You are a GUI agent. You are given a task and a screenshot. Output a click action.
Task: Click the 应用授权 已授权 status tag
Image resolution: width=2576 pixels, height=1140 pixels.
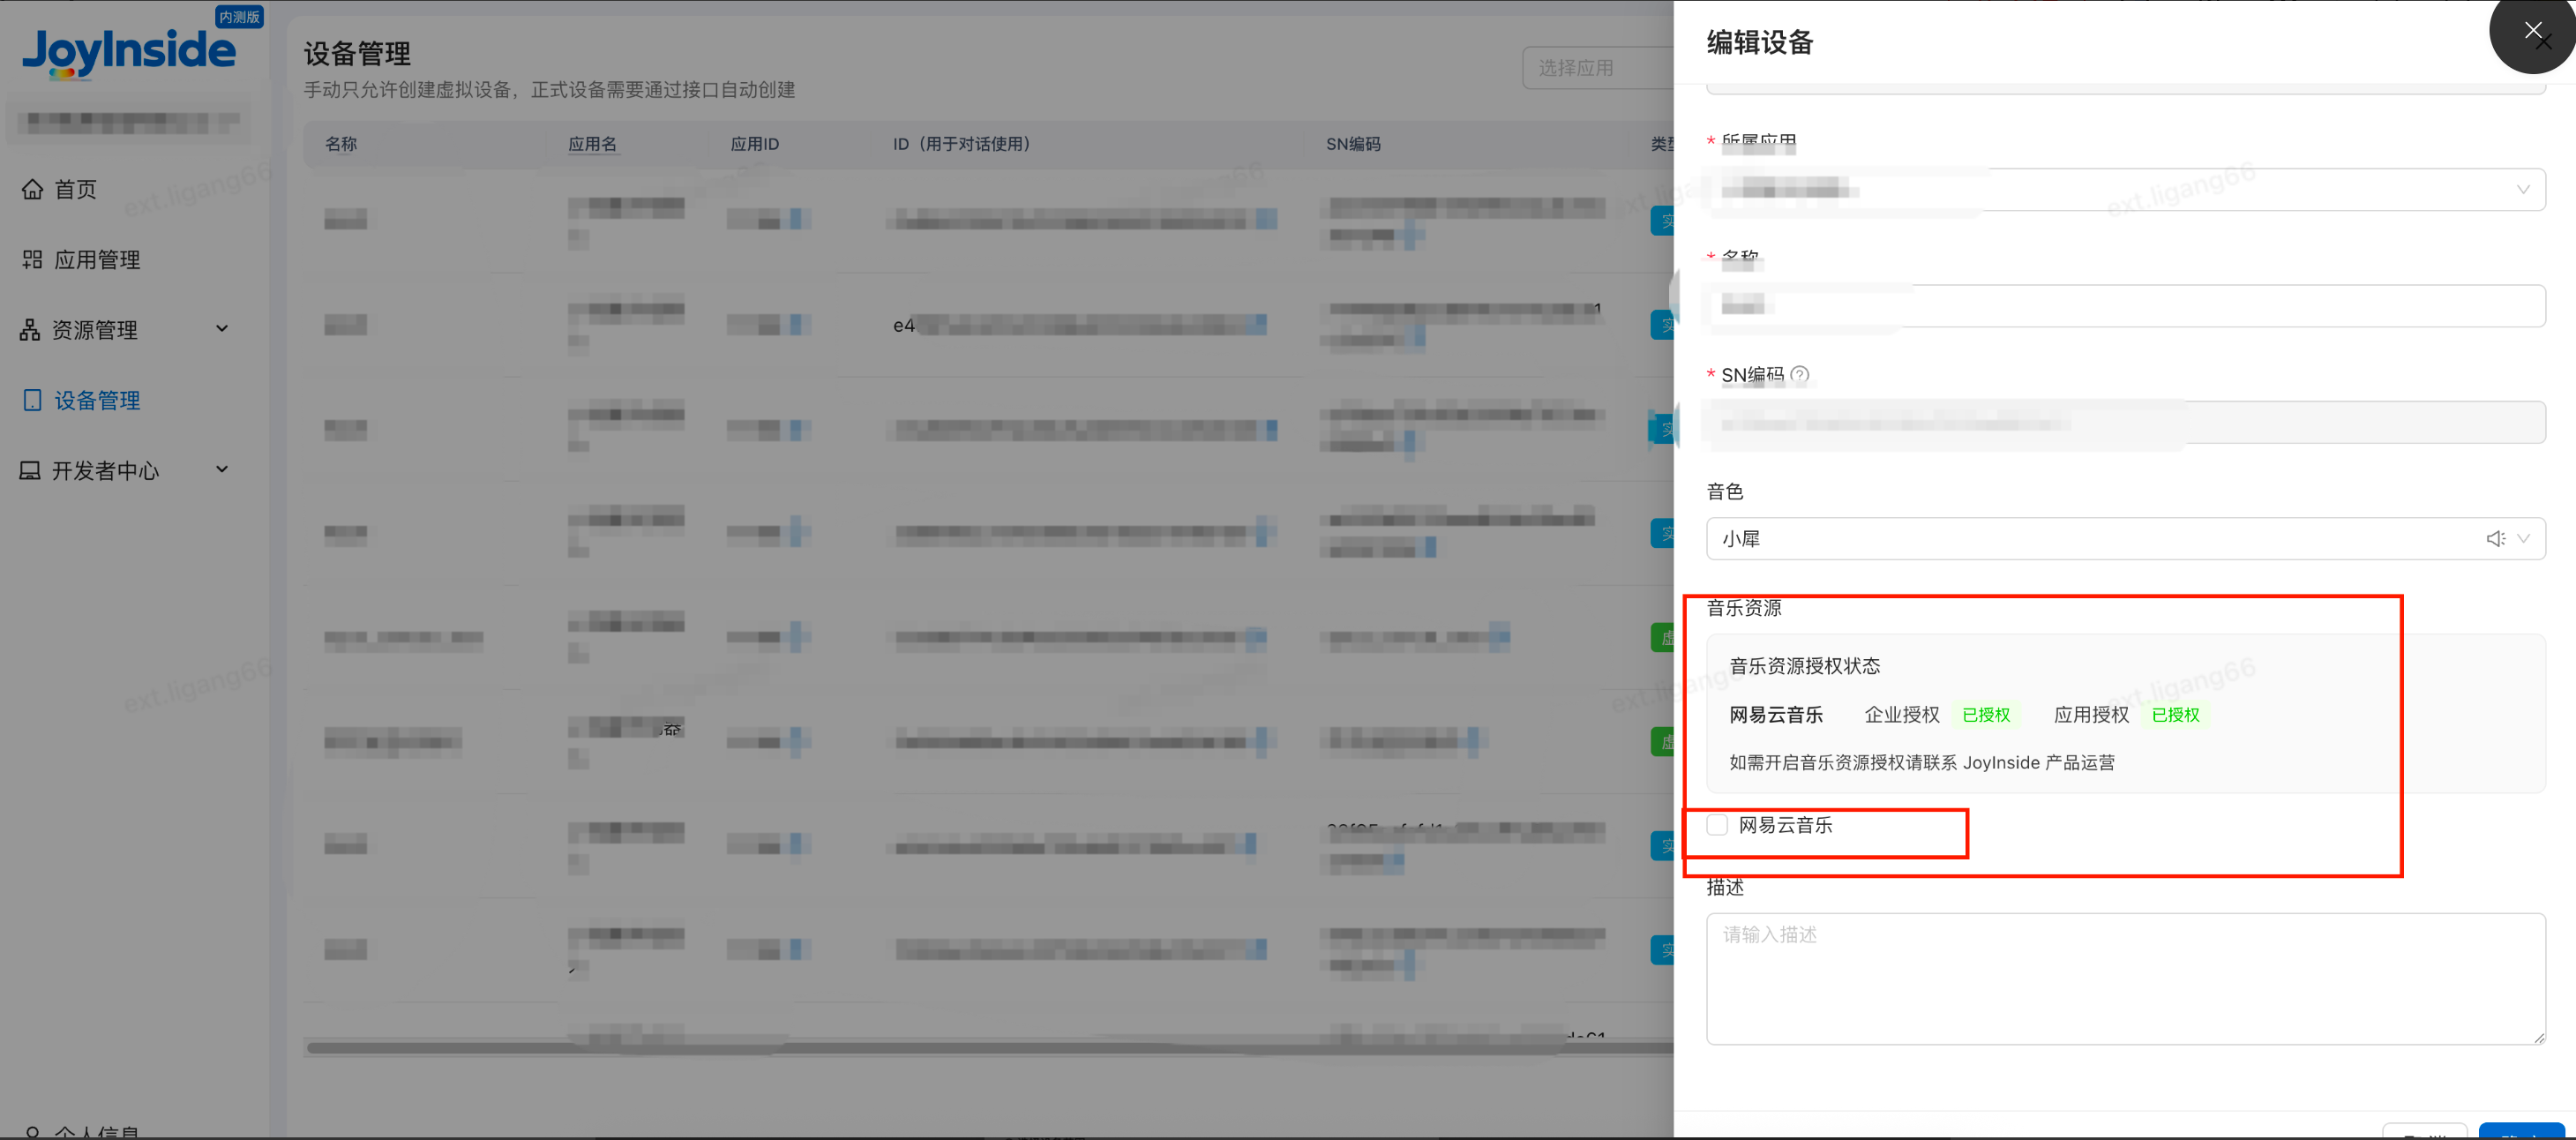coord(2175,715)
